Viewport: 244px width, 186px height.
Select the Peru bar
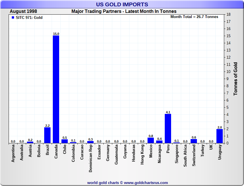click(x=168, y=128)
